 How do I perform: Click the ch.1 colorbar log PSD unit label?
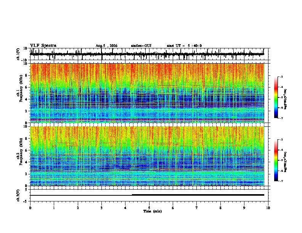(x=285, y=99)
